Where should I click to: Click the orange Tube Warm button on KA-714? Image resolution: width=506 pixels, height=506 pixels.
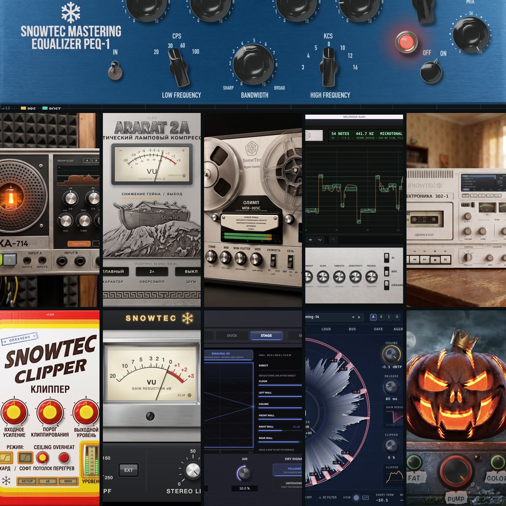[79, 243]
